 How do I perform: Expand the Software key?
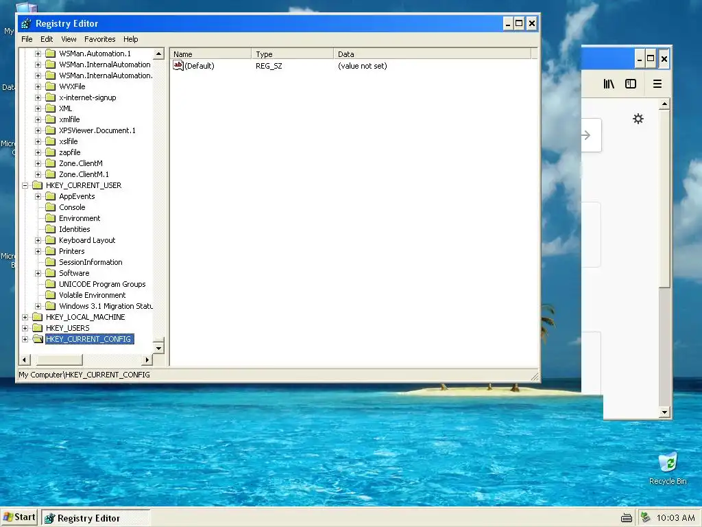pyautogui.click(x=38, y=273)
